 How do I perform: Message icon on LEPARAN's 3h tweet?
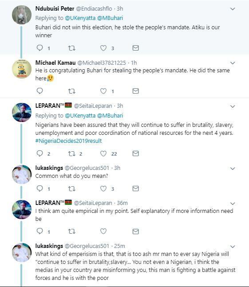pos(135,153)
